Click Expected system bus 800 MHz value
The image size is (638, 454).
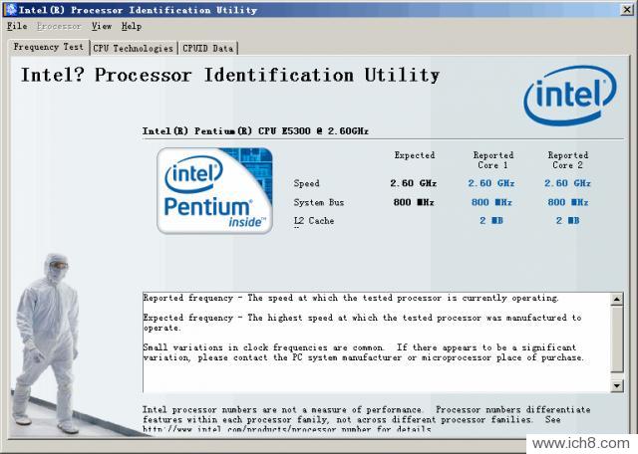pos(414,202)
